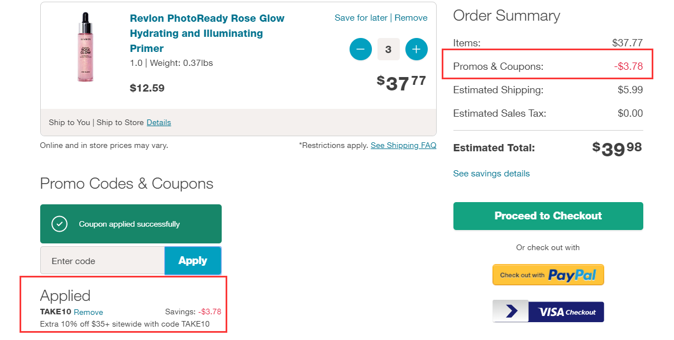Remove the Revlon primer from cart

(411, 18)
